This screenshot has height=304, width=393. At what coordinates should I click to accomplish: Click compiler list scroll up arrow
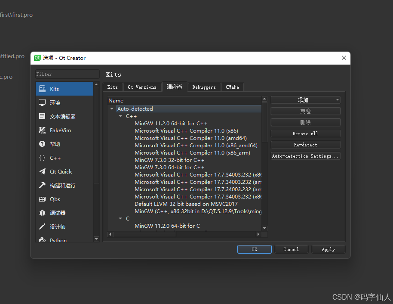pos(264,99)
